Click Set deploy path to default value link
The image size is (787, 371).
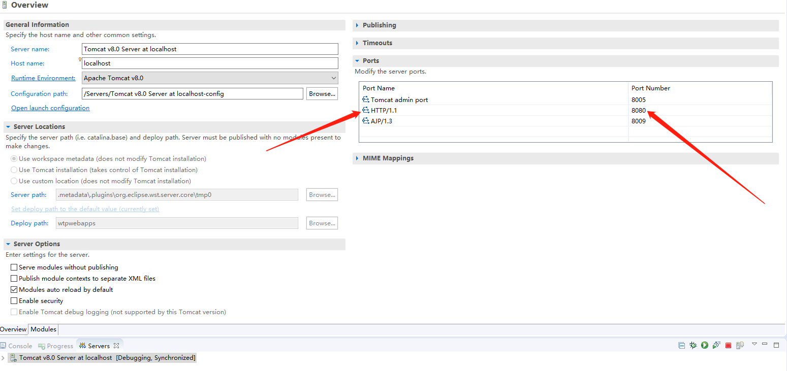click(85, 209)
